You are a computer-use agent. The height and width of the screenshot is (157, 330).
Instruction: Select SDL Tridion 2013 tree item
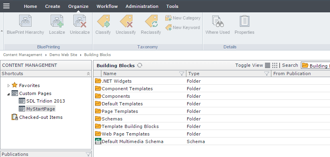(45, 101)
